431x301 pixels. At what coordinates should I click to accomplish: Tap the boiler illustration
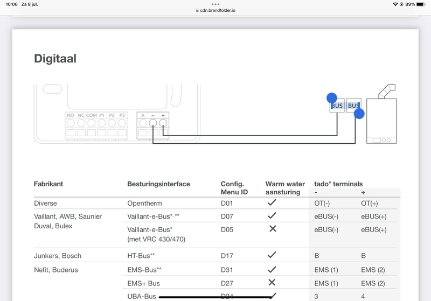[x=382, y=114]
